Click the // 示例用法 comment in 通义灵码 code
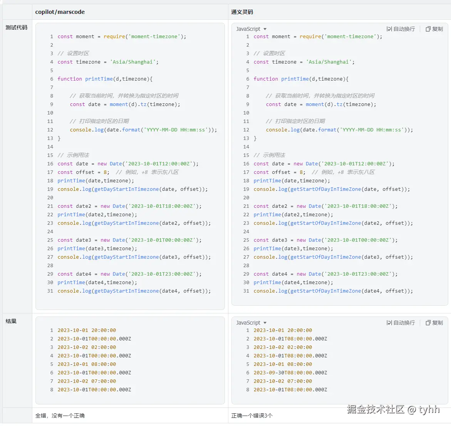Image resolution: width=451 pixels, height=426 pixels. [269, 155]
